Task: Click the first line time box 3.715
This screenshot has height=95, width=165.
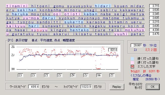Action: (x=154, y=6)
